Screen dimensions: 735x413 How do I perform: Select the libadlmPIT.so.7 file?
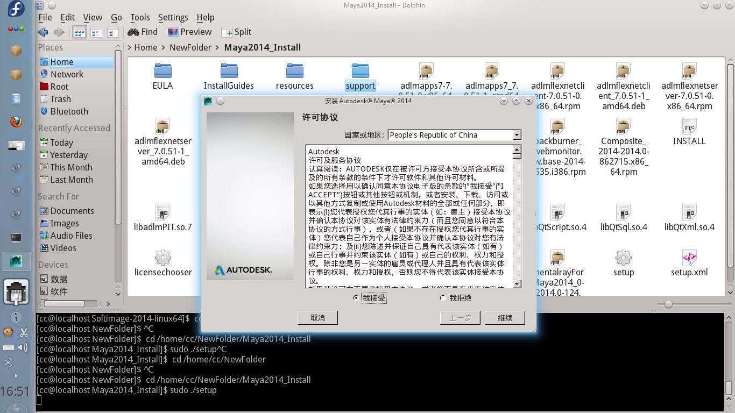click(163, 217)
